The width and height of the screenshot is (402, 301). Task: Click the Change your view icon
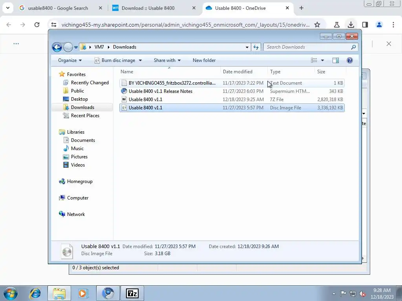[x=314, y=60]
